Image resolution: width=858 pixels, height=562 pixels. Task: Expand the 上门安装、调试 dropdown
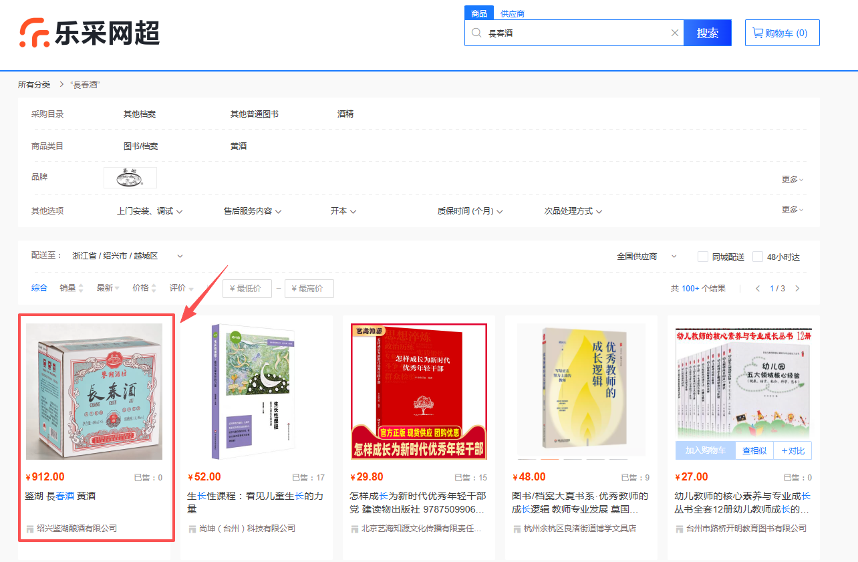coord(150,211)
